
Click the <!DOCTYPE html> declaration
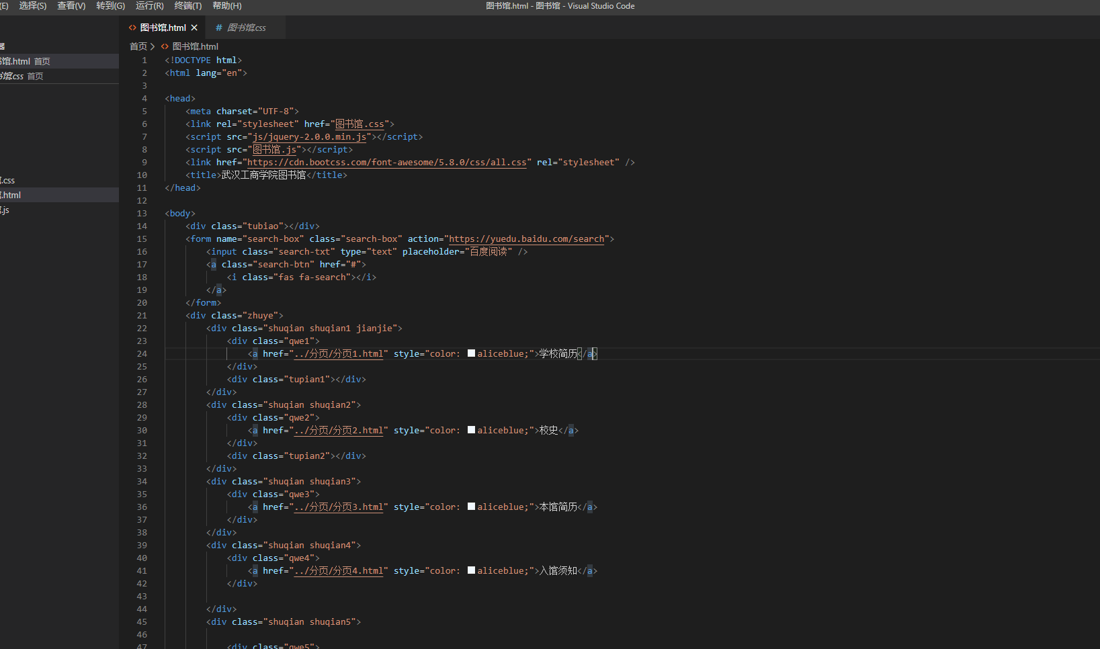pyautogui.click(x=203, y=60)
